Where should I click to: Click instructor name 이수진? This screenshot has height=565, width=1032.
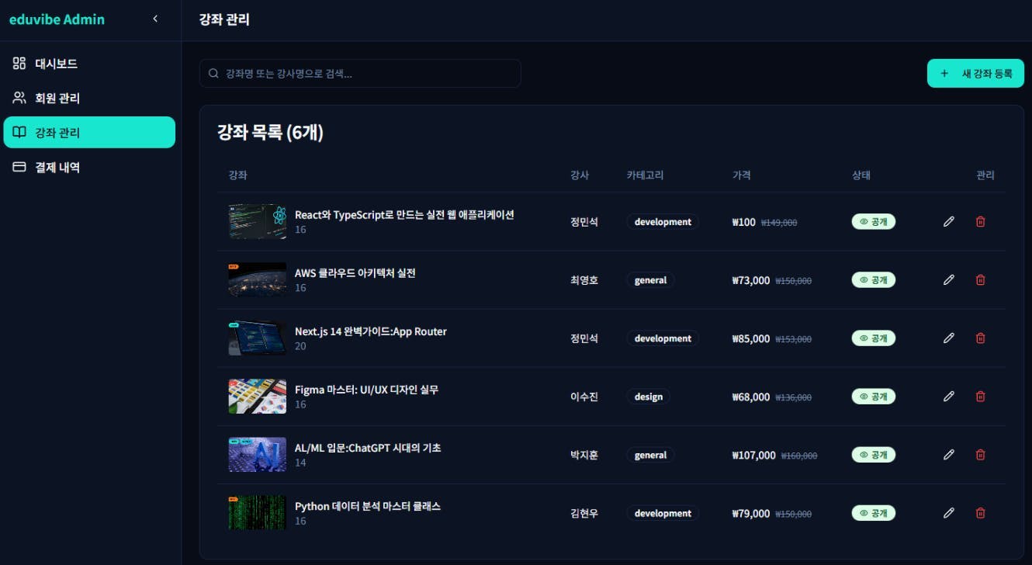tap(584, 397)
